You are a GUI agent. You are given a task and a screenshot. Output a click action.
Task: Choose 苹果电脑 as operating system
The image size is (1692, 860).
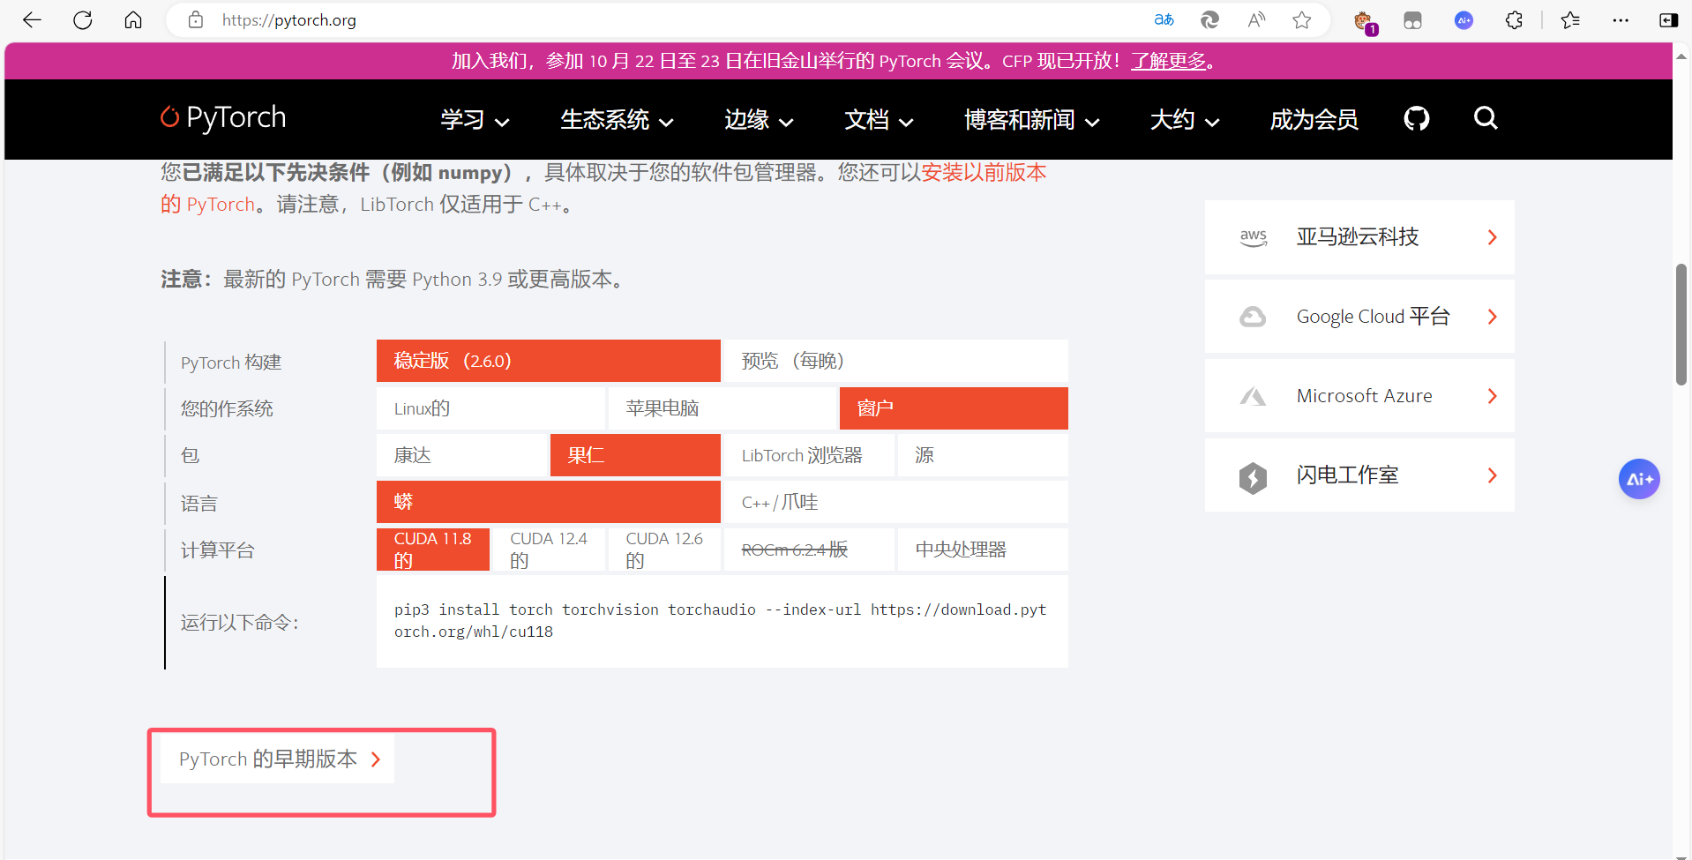[x=722, y=408]
